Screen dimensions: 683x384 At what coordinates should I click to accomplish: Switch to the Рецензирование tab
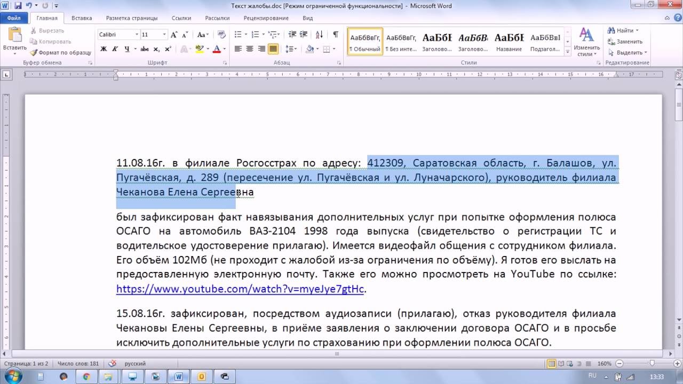266,18
